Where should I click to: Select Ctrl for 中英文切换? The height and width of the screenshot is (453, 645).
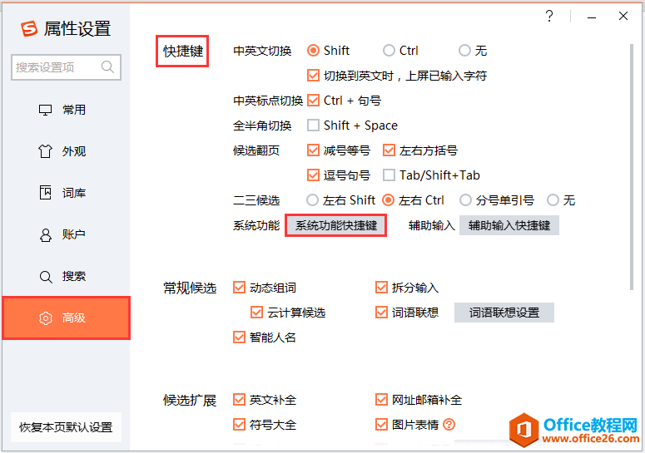[389, 51]
